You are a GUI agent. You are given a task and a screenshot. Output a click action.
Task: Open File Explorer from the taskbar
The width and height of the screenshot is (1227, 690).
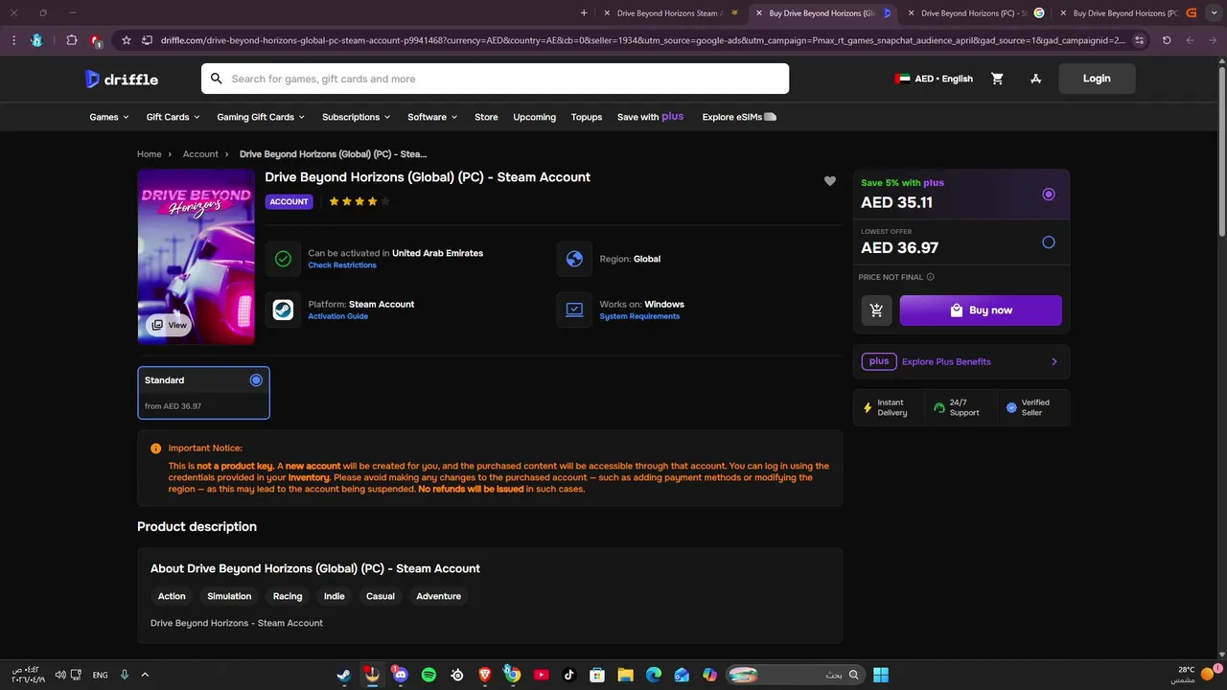[x=625, y=675]
